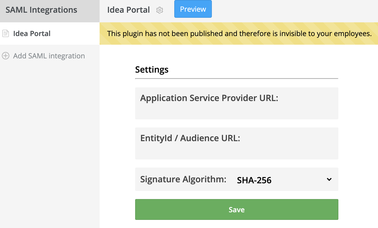Launch Preview of the Idea Portal plugin
This screenshot has width=378, height=228.
click(x=193, y=9)
